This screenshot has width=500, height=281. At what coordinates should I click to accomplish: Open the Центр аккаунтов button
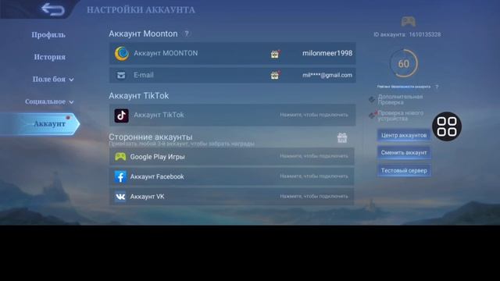click(x=404, y=135)
